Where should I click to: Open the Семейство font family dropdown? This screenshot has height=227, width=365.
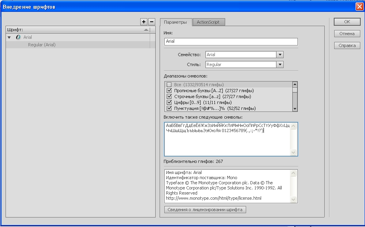click(280, 55)
